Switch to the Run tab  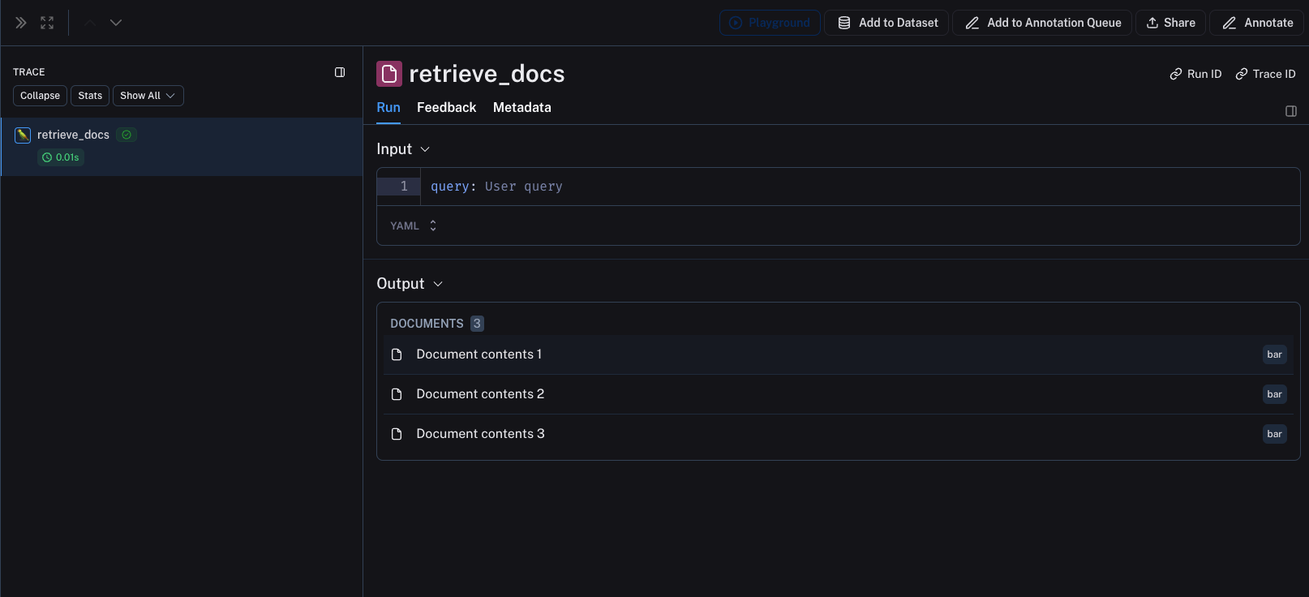click(x=388, y=107)
